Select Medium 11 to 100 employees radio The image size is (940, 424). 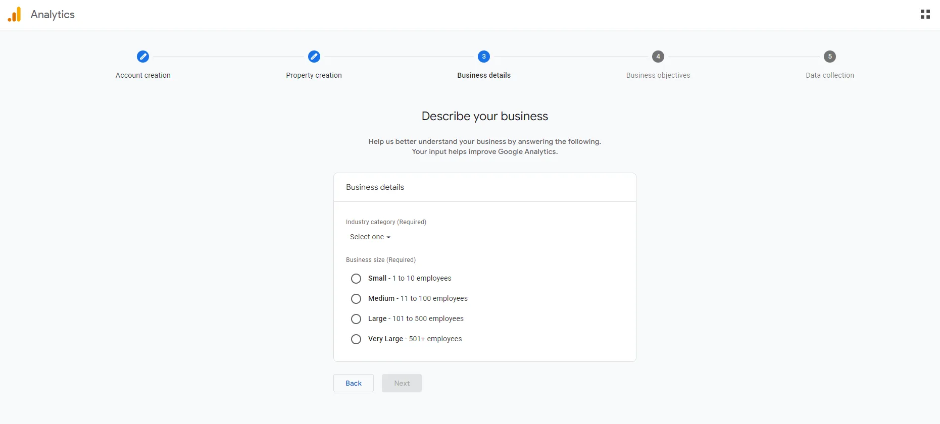coord(356,299)
